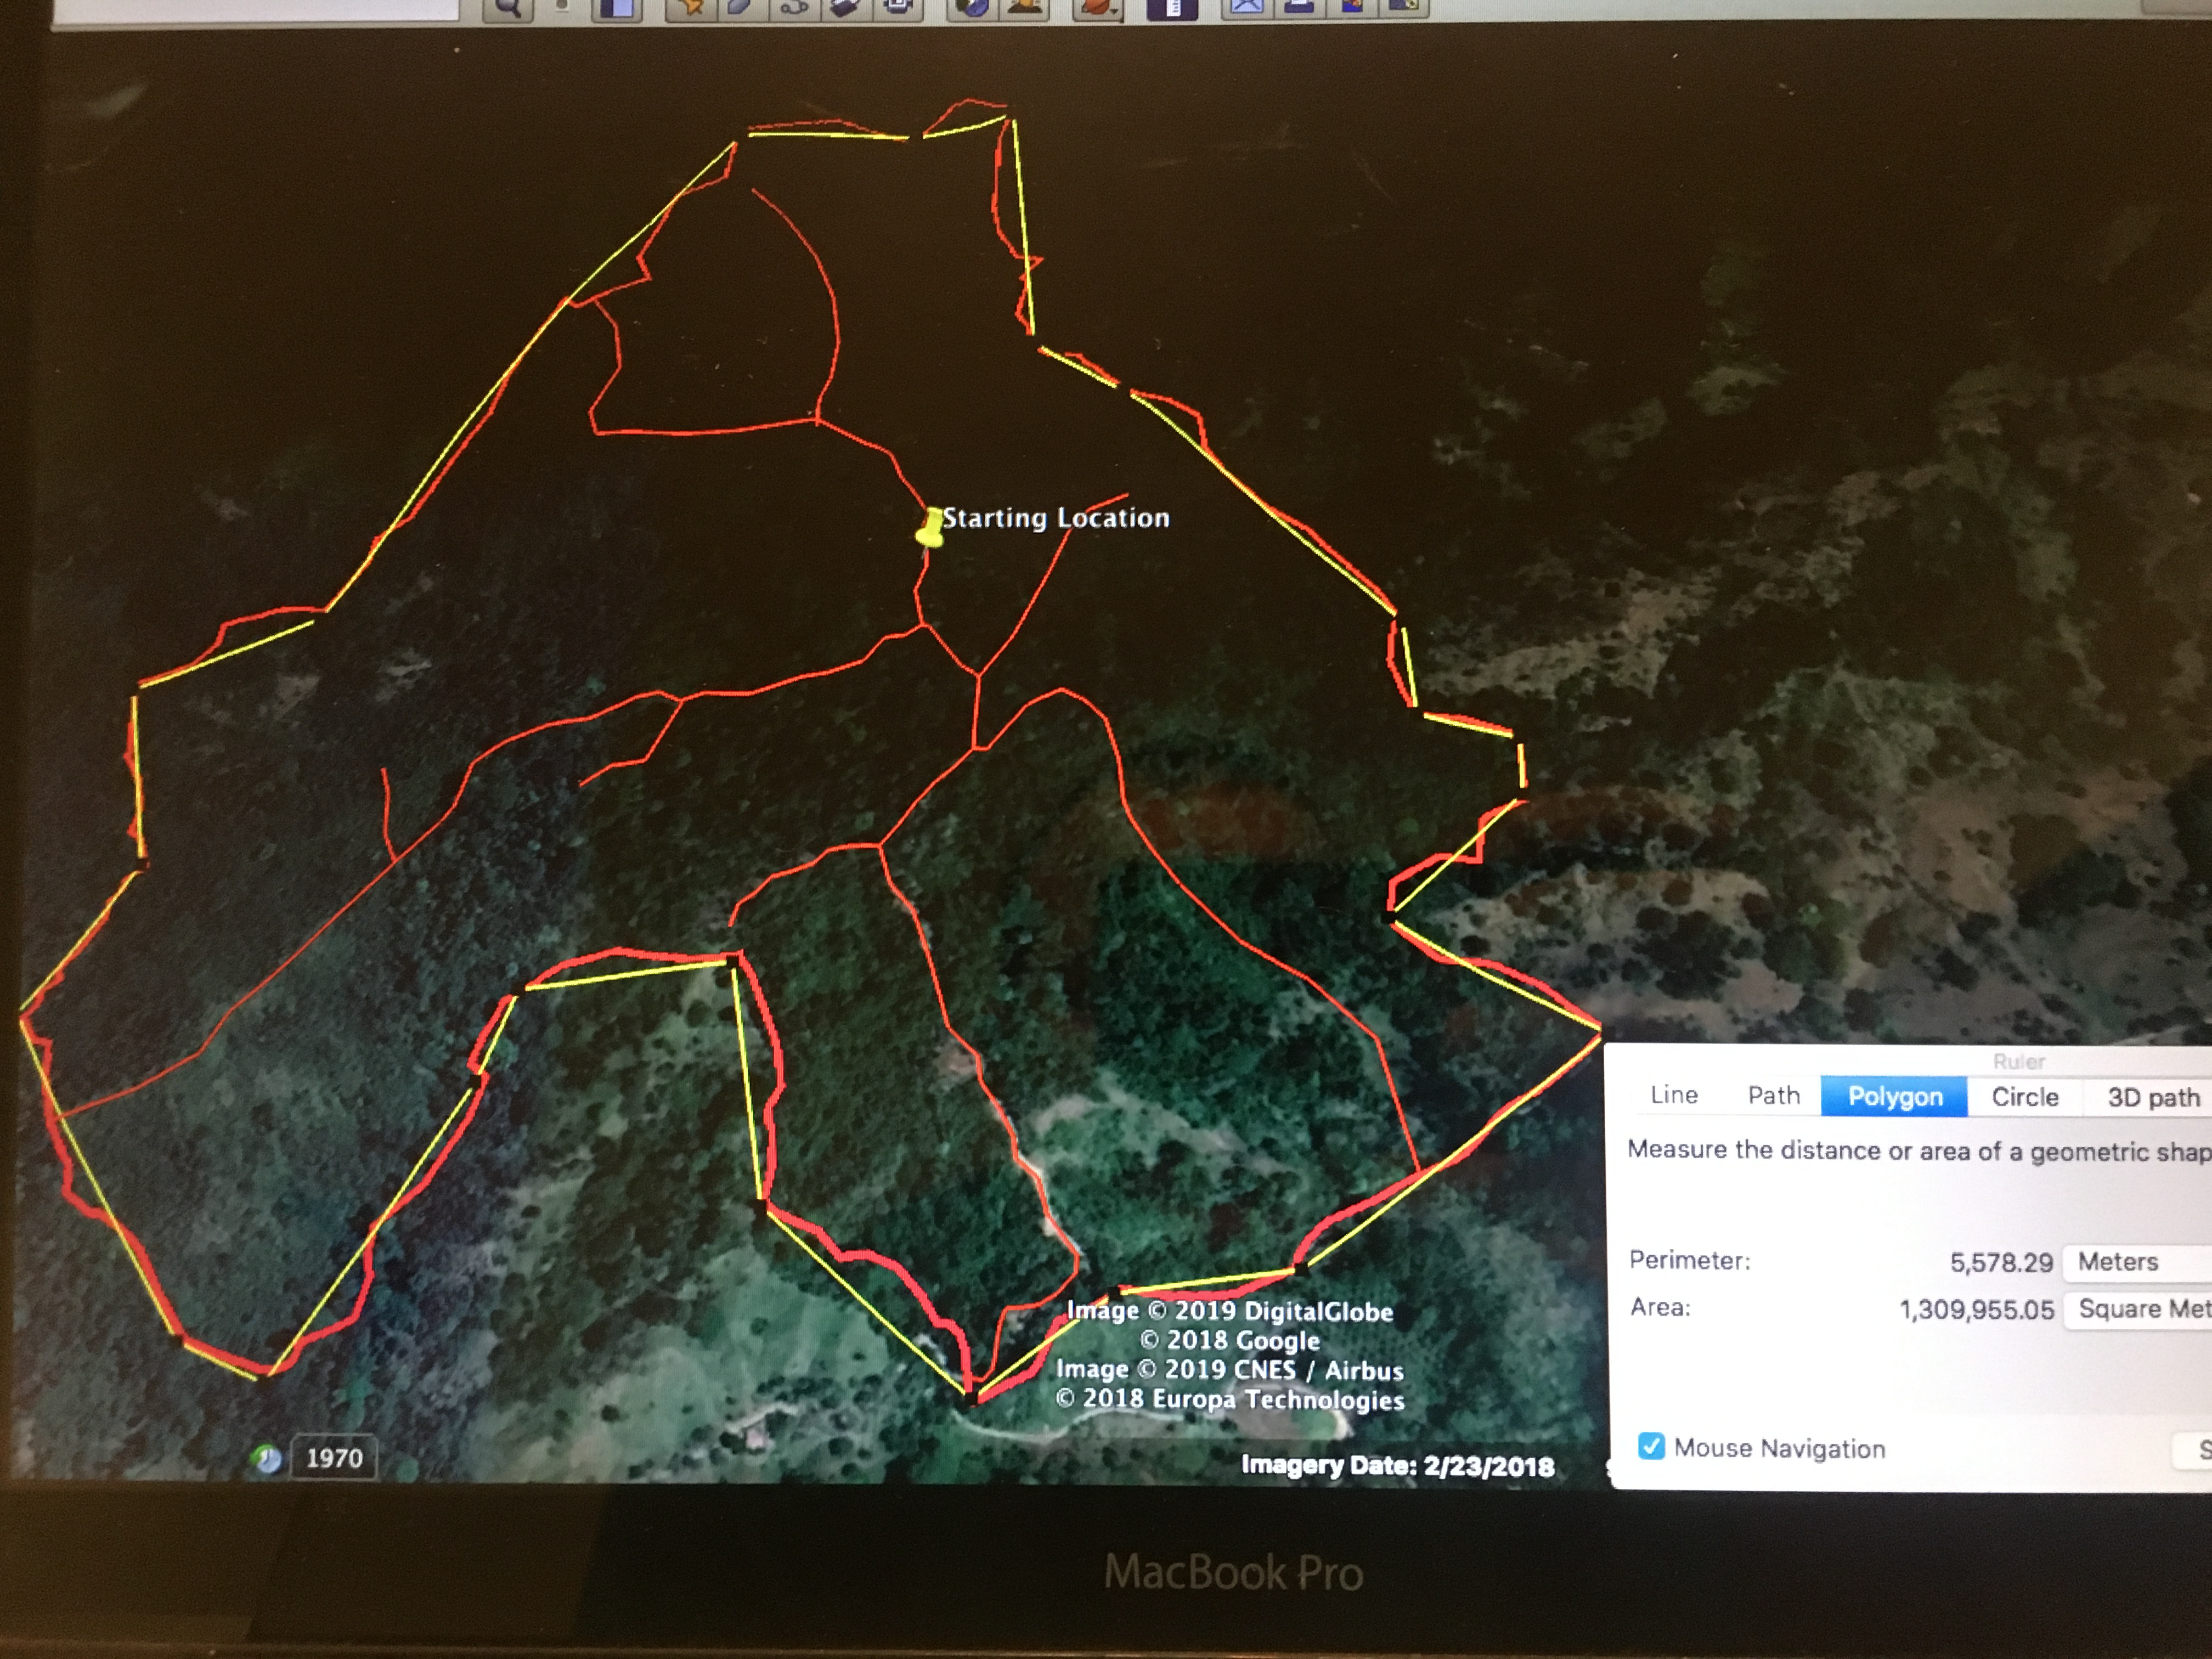This screenshot has height=1659, width=2212.
Task: Click the Ruler toolbar icon
Action: 1173,8
